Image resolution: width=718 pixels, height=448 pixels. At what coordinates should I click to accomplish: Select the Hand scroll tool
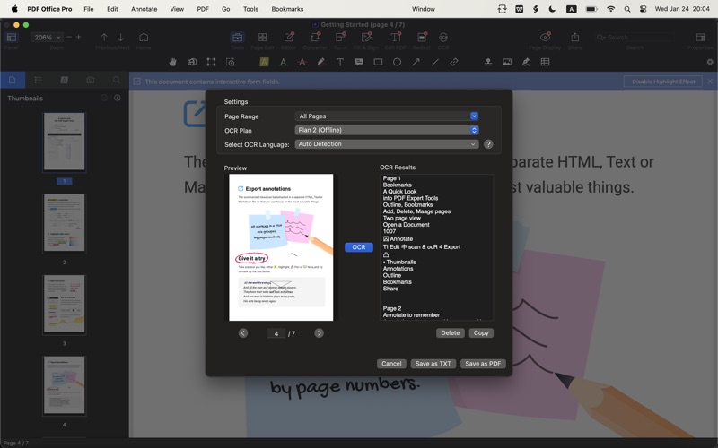click(x=172, y=62)
